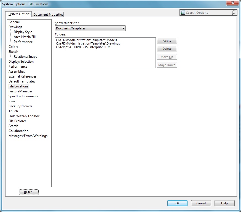241x212 pixels.
Task: Confirm with the OK button
Action: point(177,203)
